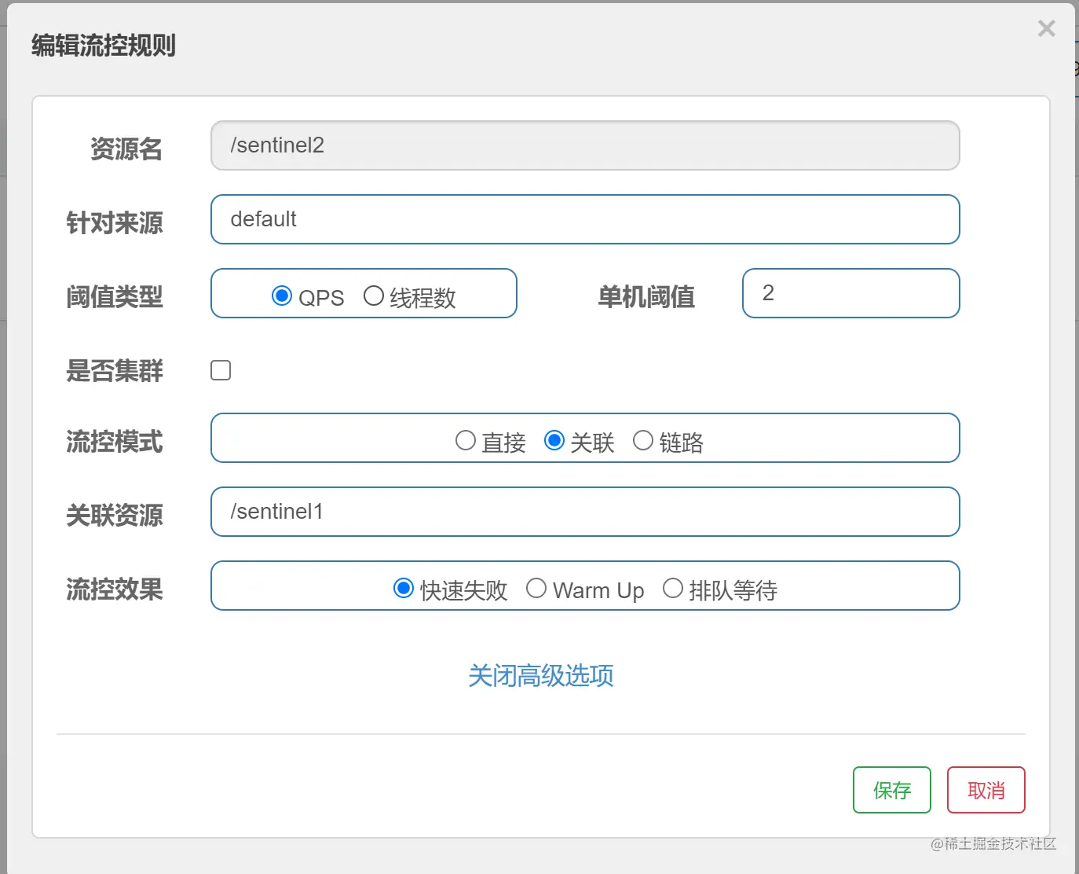
Task: Toggle the 是否集群 checkbox
Action: pyautogui.click(x=221, y=370)
